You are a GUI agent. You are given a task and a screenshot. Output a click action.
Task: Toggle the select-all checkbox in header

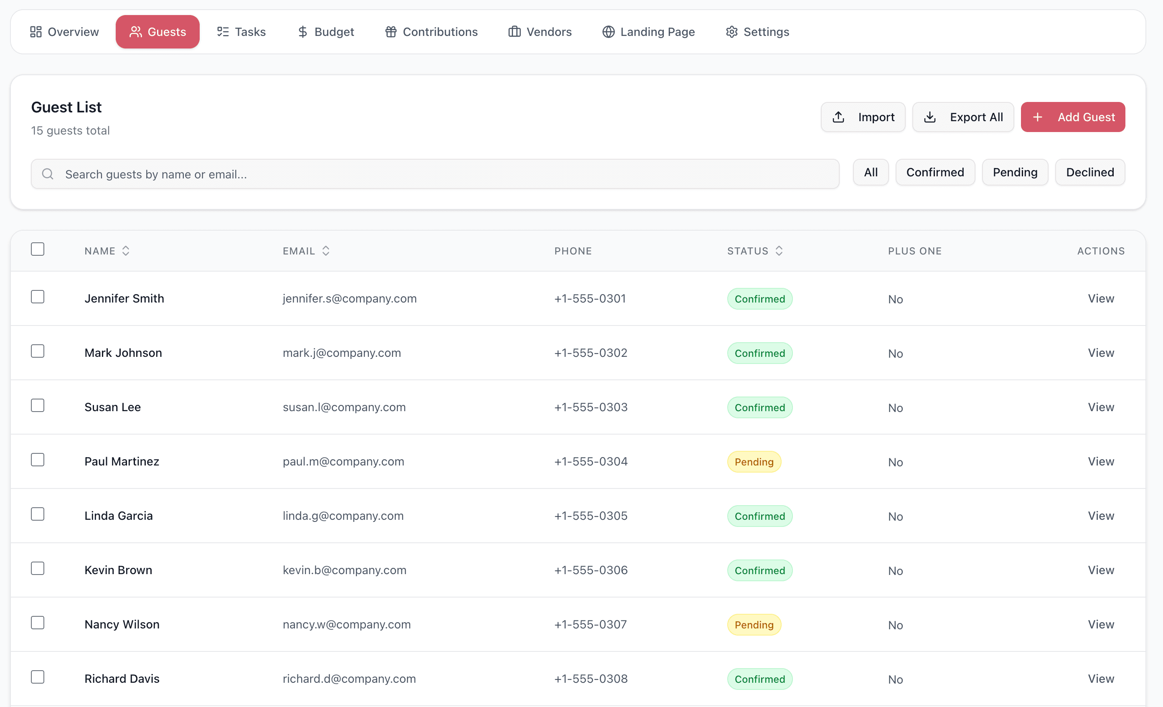point(38,249)
